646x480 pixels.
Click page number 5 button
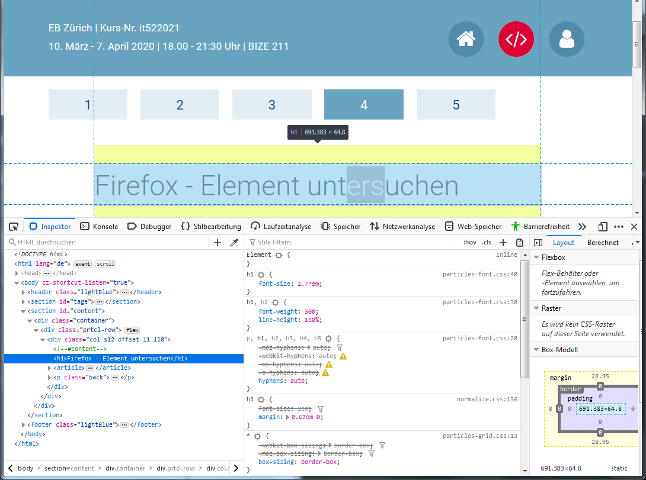click(456, 105)
